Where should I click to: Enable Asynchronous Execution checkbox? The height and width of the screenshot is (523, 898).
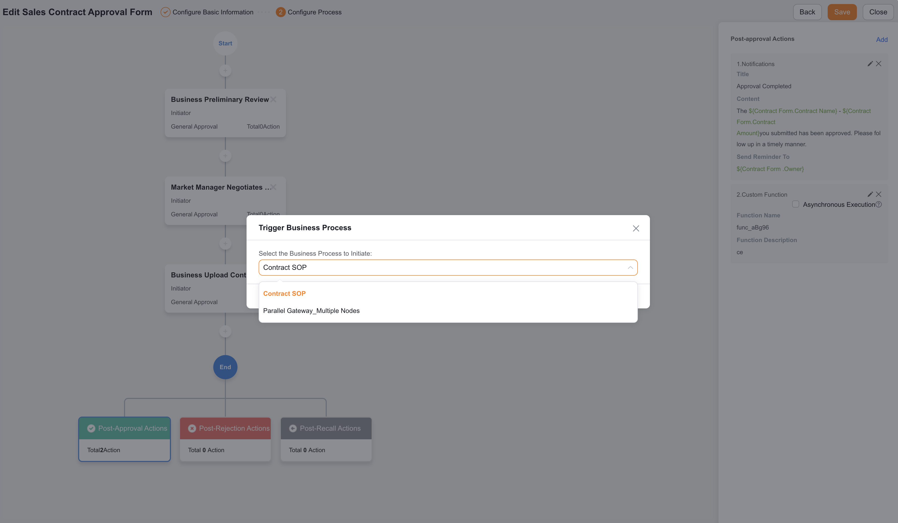point(795,204)
